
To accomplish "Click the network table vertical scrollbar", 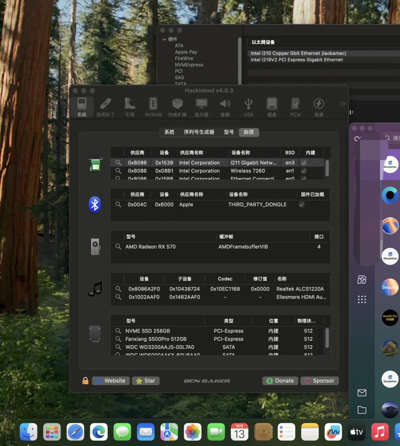I will (327, 168).
